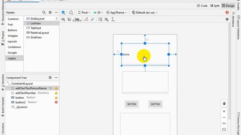241x135 pixels.
Task: Select the Widgets palette category
Action: point(13,36)
